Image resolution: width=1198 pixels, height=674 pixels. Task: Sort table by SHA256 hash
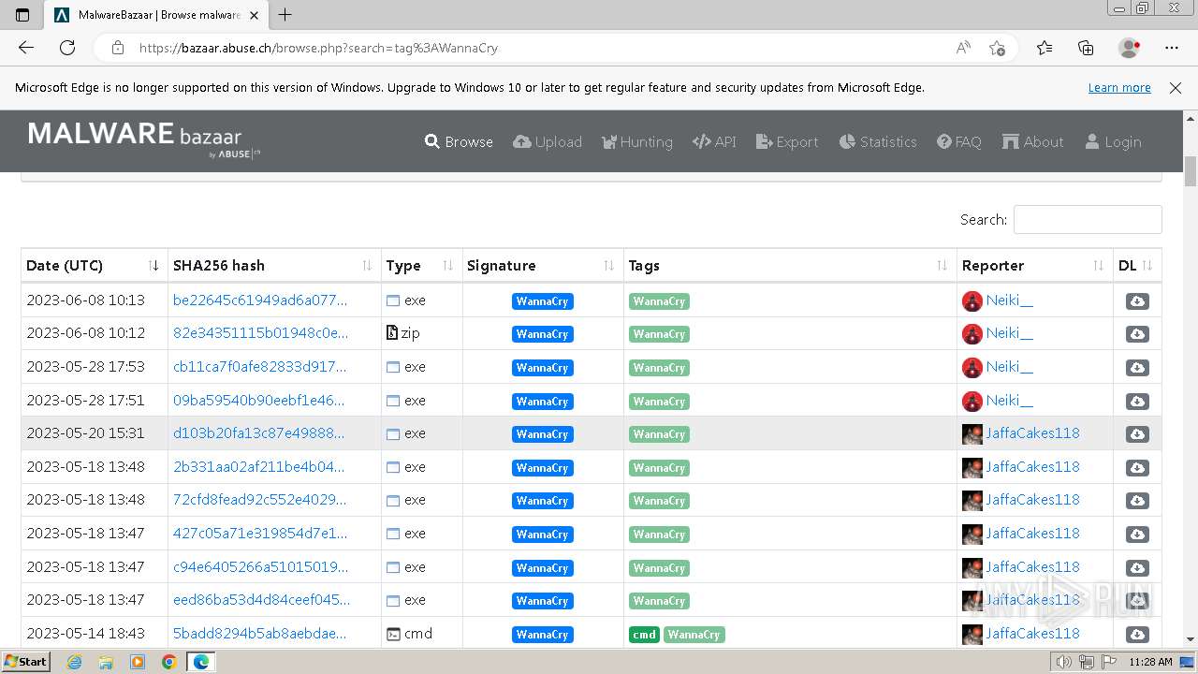[274, 266]
